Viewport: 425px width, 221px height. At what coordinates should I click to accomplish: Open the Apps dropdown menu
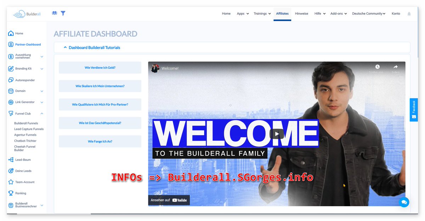[x=243, y=14]
